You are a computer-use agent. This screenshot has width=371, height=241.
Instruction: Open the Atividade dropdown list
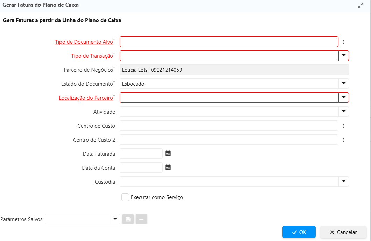click(344, 112)
